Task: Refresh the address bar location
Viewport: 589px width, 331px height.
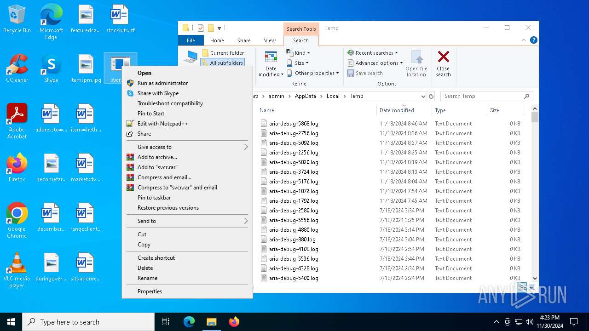Action: [x=431, y=96]
